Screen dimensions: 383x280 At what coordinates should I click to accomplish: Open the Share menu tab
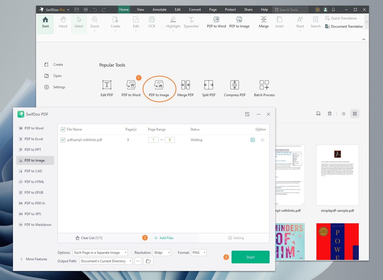point(248,10)
